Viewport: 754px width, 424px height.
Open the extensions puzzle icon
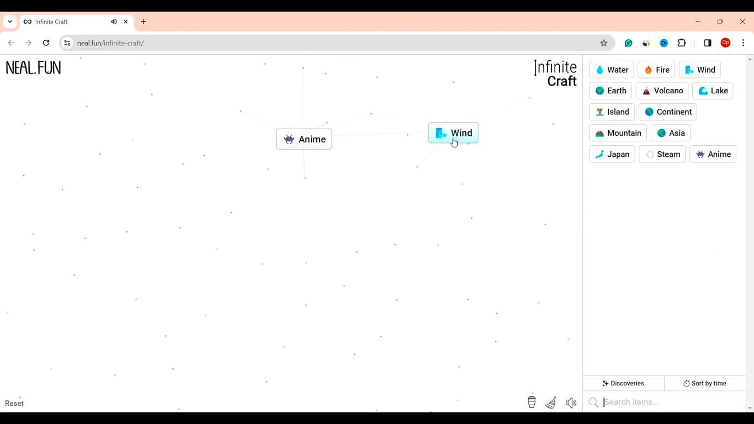coord(682,43)
